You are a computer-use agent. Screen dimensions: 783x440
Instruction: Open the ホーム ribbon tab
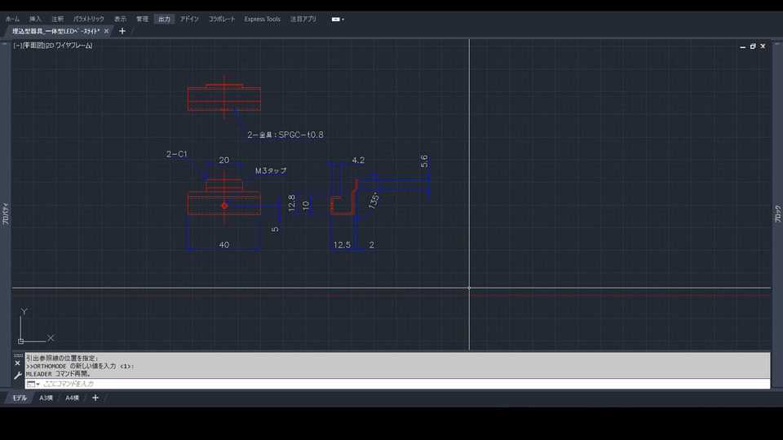tap(12, 19)
